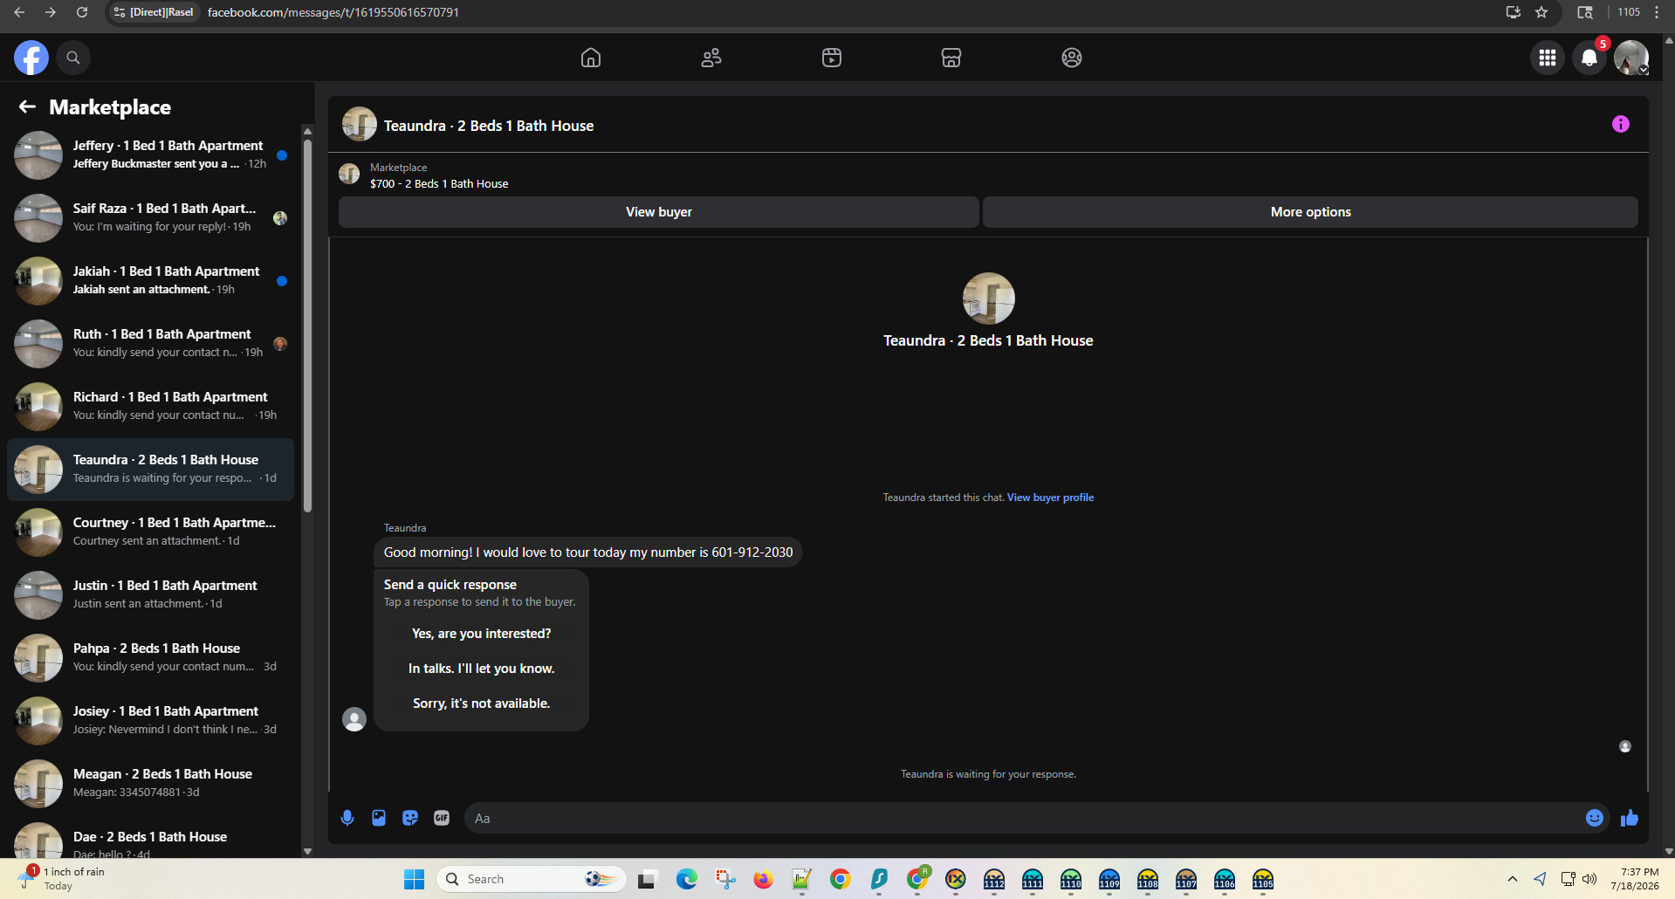Click the Windows taskbar Search box
The height and width of the screenshot is (899, 1675).
pyautogui.click(x=532, y=879)
